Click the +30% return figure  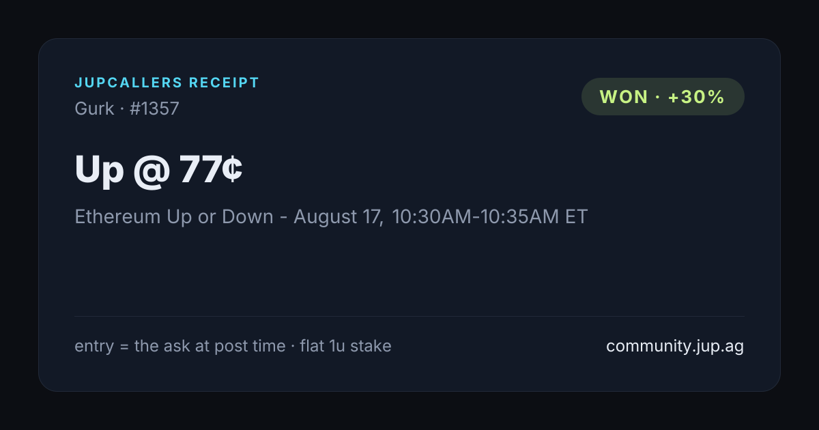coord(696,97)
